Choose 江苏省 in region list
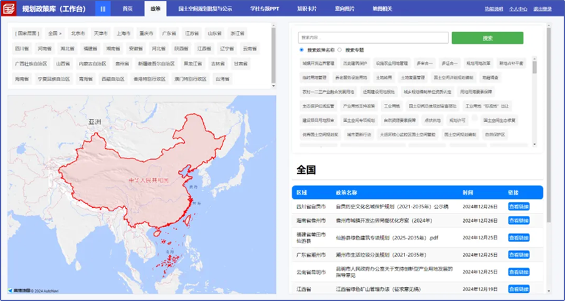Image resolution: width=565 pixels, height=301 pixels. click(192, 33)
